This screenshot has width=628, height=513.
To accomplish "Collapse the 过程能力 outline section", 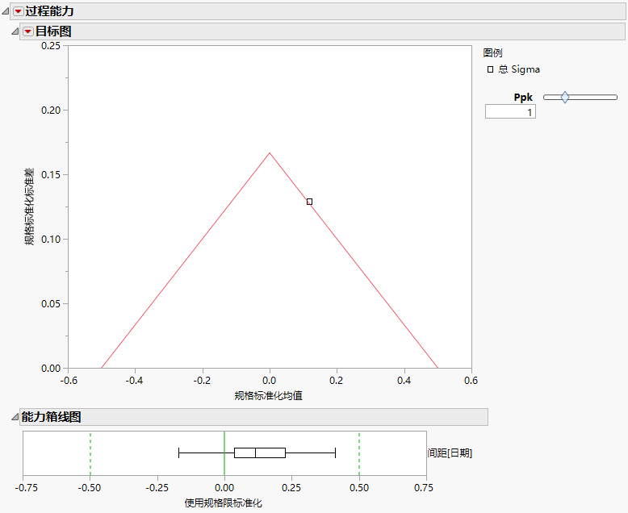I will [x=5, y=11].
